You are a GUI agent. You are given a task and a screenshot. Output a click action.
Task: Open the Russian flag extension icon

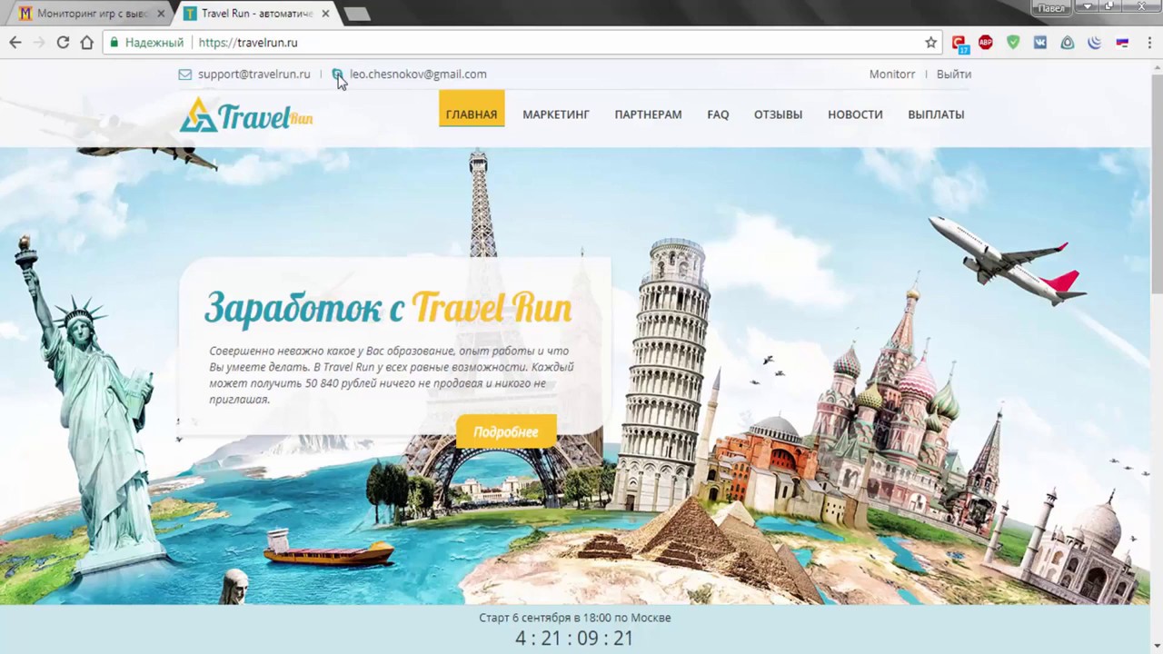(x=1122, y=43)
